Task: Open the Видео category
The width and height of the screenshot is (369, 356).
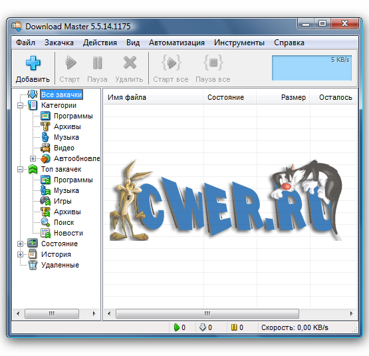Action: pos(64,148)
